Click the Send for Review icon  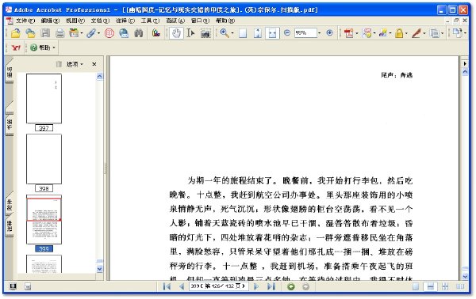(383, 33)
